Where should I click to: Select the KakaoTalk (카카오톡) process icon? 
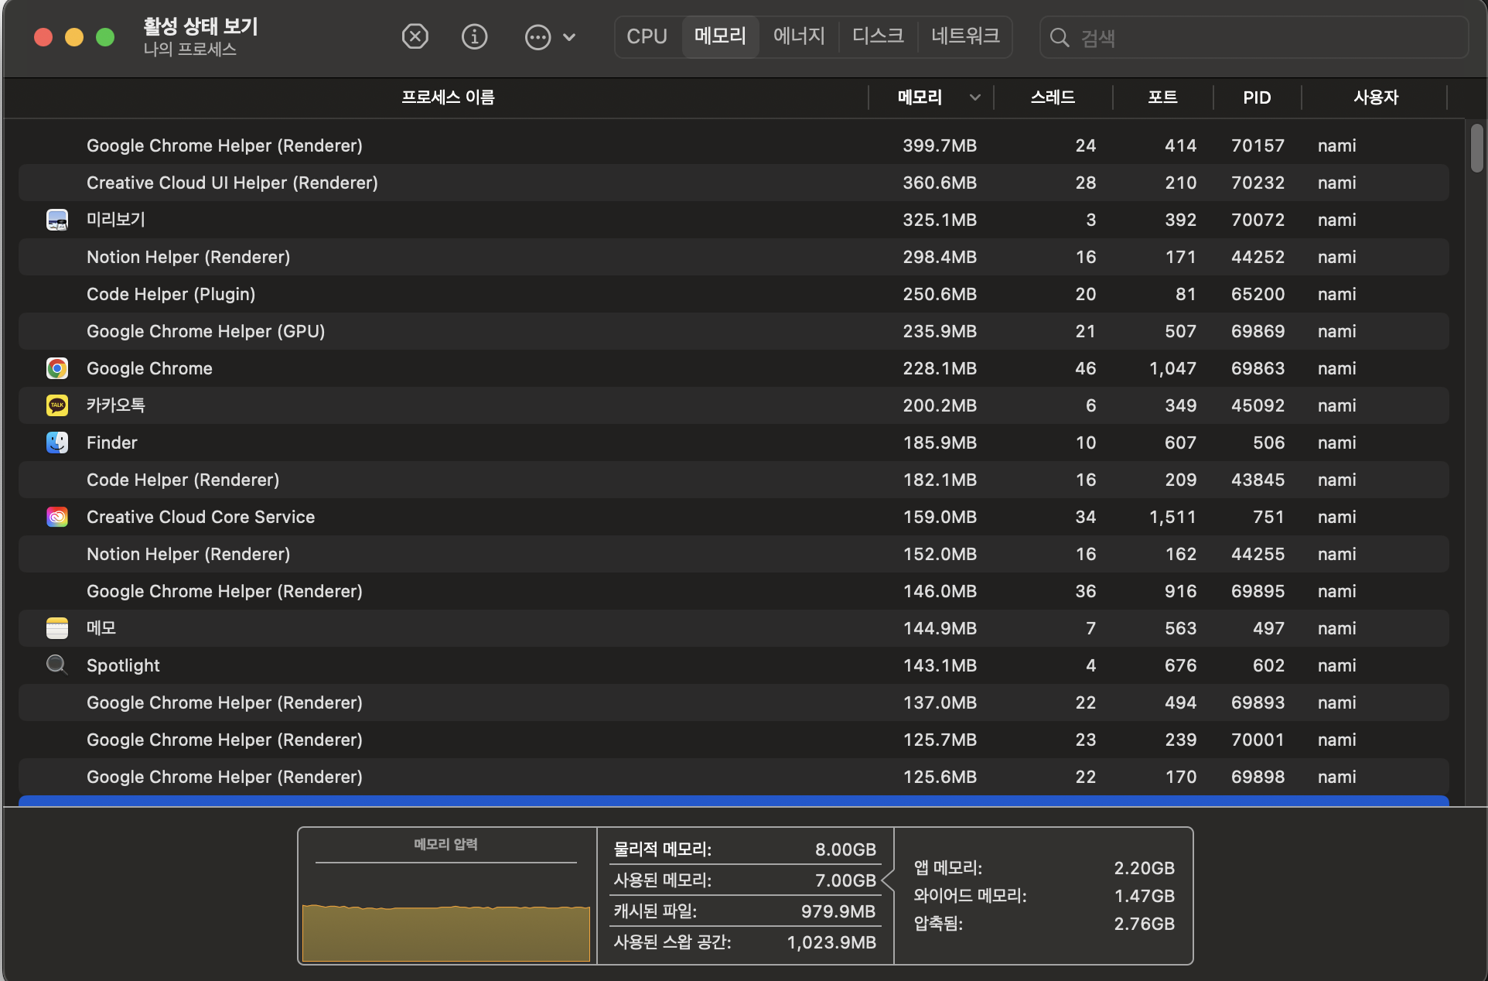[57, 405]
